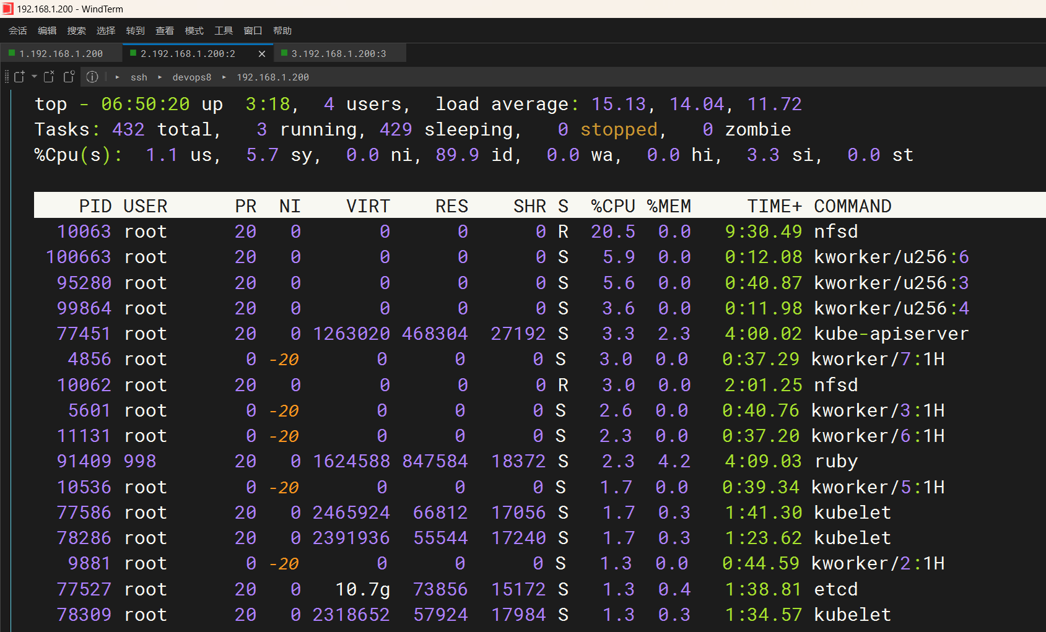1046x632 pixels.
Task: Click the PID column header
Action: [95, 206]
